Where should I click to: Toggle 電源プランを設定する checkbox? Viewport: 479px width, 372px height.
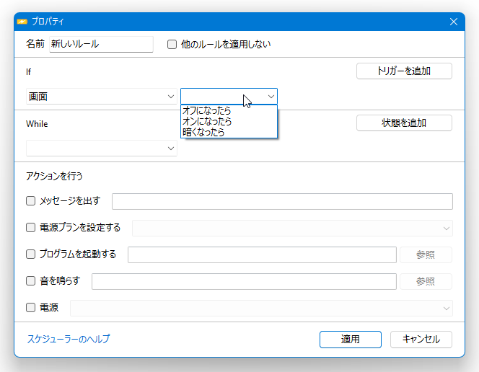pos(30,227)
